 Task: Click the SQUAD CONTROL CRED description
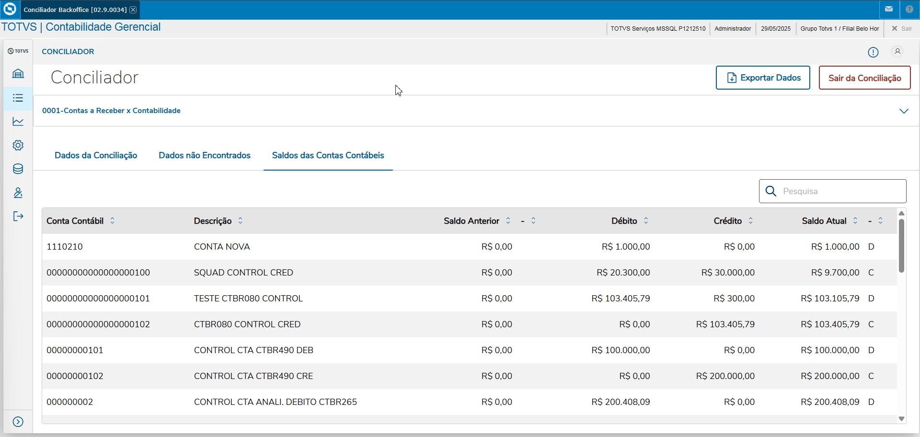click(x=243, y=273)
